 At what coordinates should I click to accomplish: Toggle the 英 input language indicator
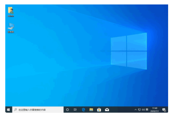coord(147,110)
